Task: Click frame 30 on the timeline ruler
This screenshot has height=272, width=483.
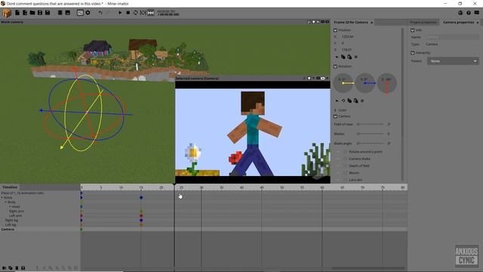Action: click(x=202, y=187)
